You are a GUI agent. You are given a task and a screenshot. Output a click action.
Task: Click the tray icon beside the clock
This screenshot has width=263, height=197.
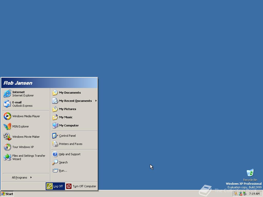(x=245, y=194)
